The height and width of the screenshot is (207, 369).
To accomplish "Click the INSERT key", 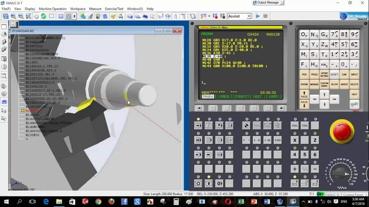I will click(344, 85).
